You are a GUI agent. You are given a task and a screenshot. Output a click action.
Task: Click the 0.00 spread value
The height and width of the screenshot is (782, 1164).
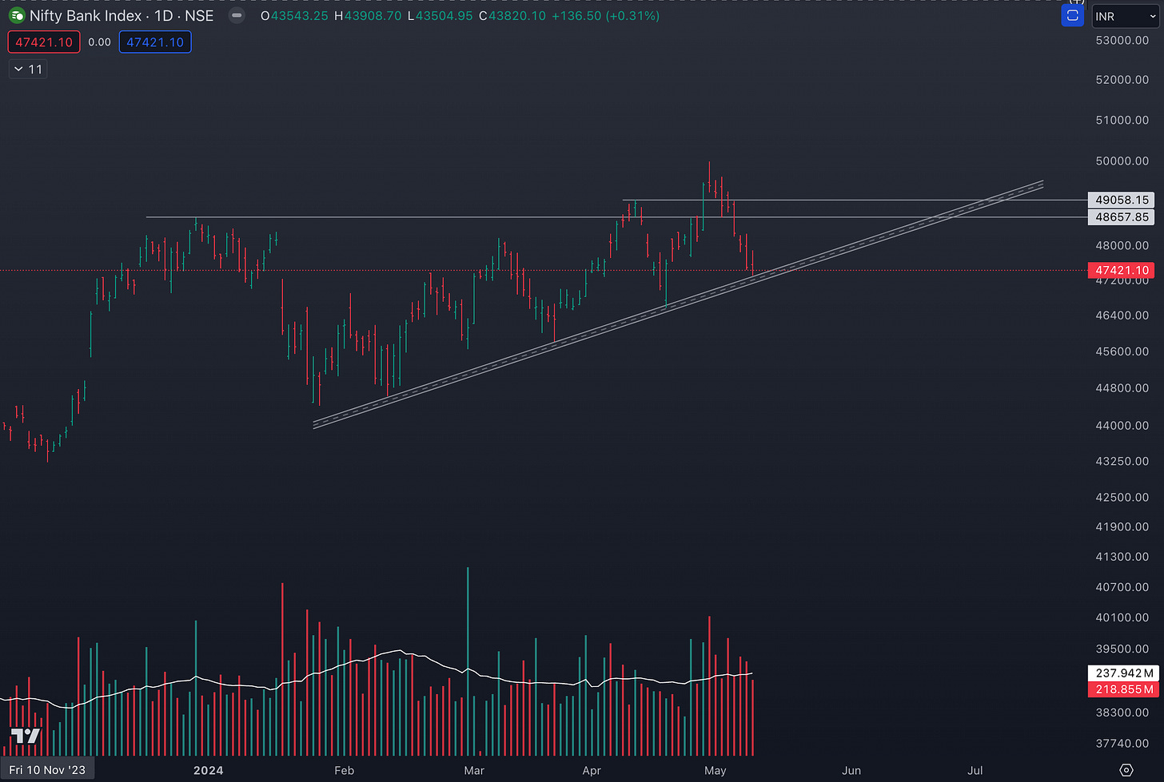click(100, 42)
